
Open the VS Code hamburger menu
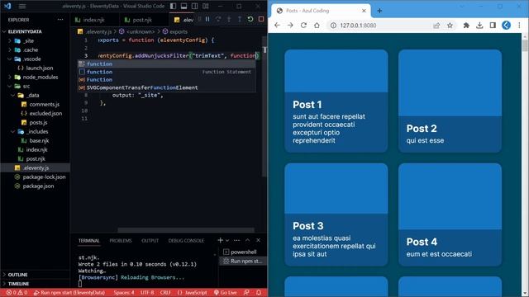tap(22, 6)
